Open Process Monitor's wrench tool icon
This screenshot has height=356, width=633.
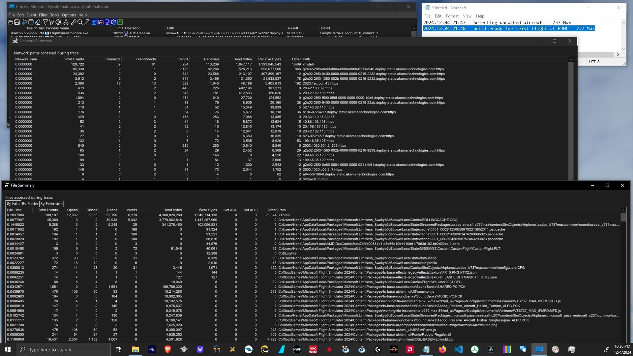(x=74, y=22)
